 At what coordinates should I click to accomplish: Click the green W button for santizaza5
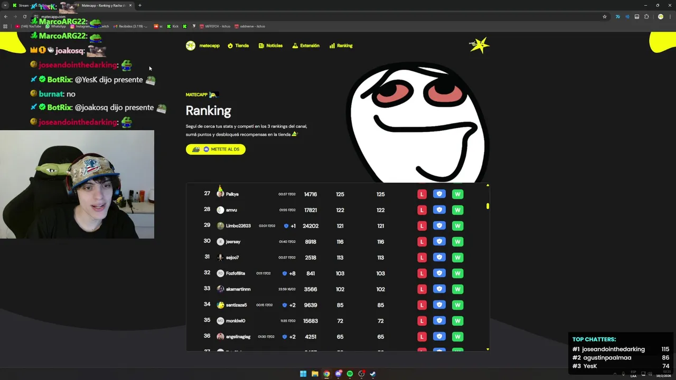(x=457, y=305)
